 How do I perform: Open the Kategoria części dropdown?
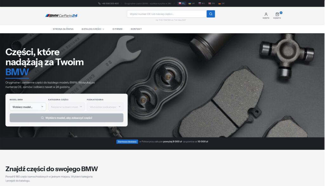pyautogui.click(x=66, y=107)
